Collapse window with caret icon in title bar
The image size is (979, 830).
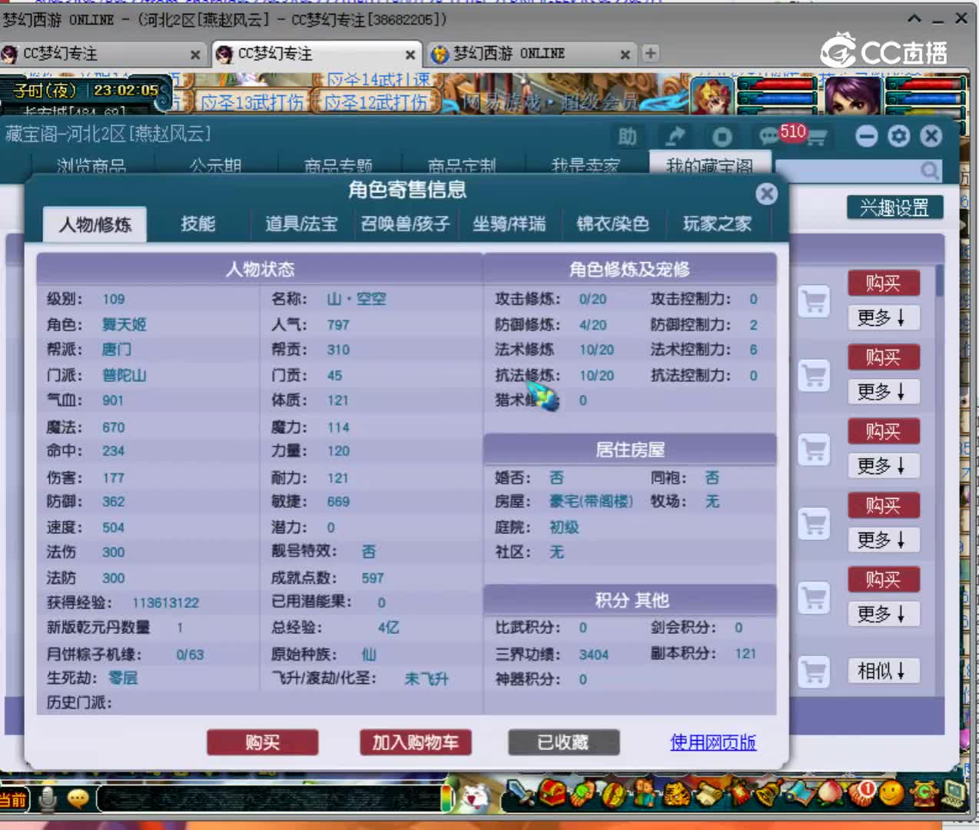[914, 18]
